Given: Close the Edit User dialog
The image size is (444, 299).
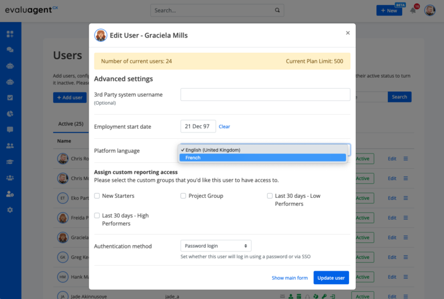Looking at the screenshot, I should pyautogui.click(x=347, y=33).
